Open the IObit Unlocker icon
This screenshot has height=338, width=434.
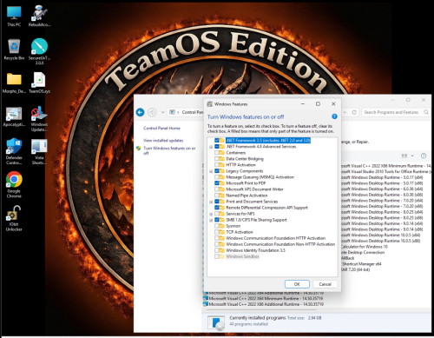(x=14, y=218)
